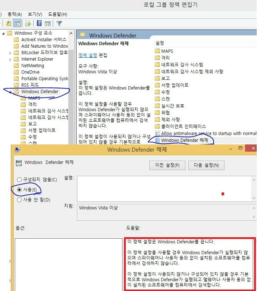Click the show/hide action pane icon
Screen dimensions: 257x291
pos(48,23)
